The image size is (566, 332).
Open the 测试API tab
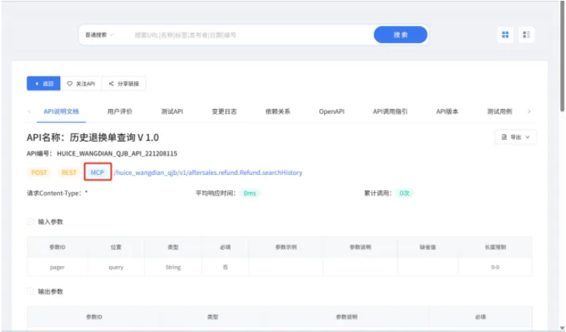click(x=171, y=112)
